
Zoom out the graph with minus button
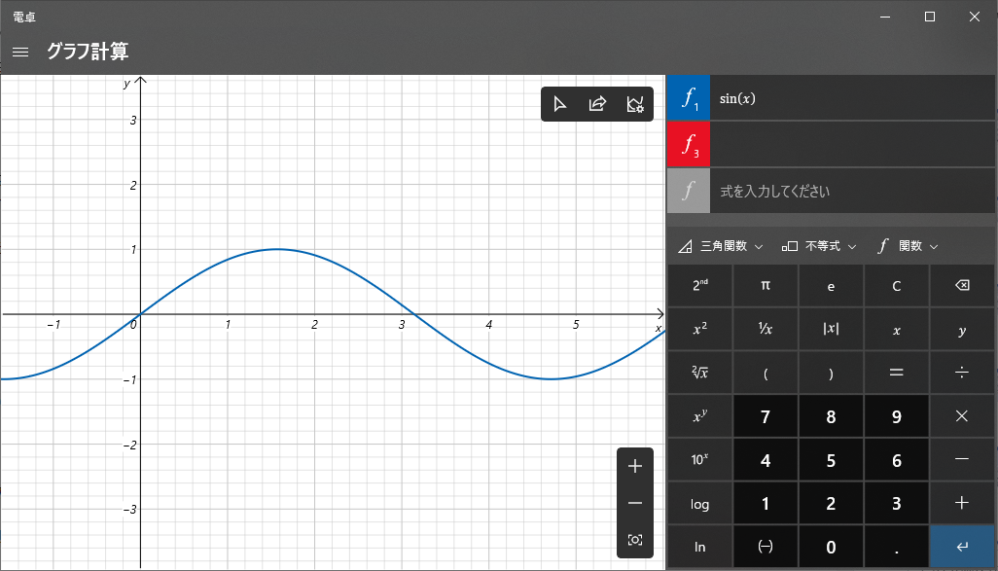634,504
